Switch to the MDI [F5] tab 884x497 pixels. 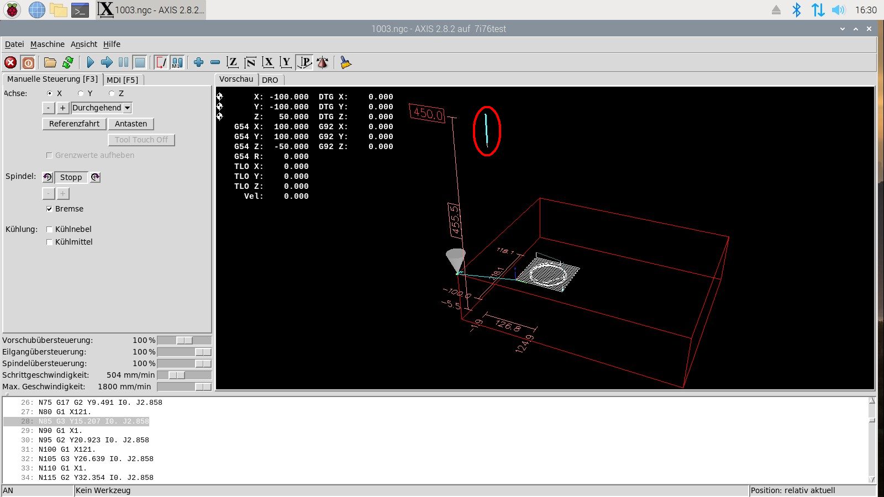[123, 80]
